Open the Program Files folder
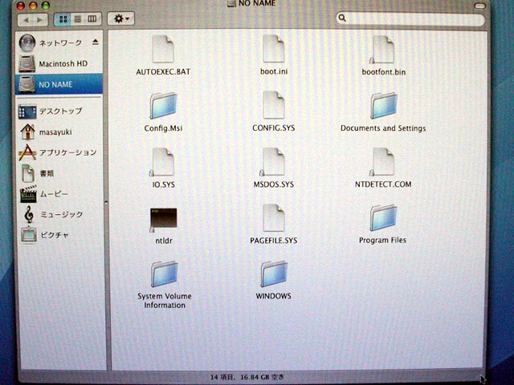The width and height of the screenshot is (514, 385). [382, 219]
